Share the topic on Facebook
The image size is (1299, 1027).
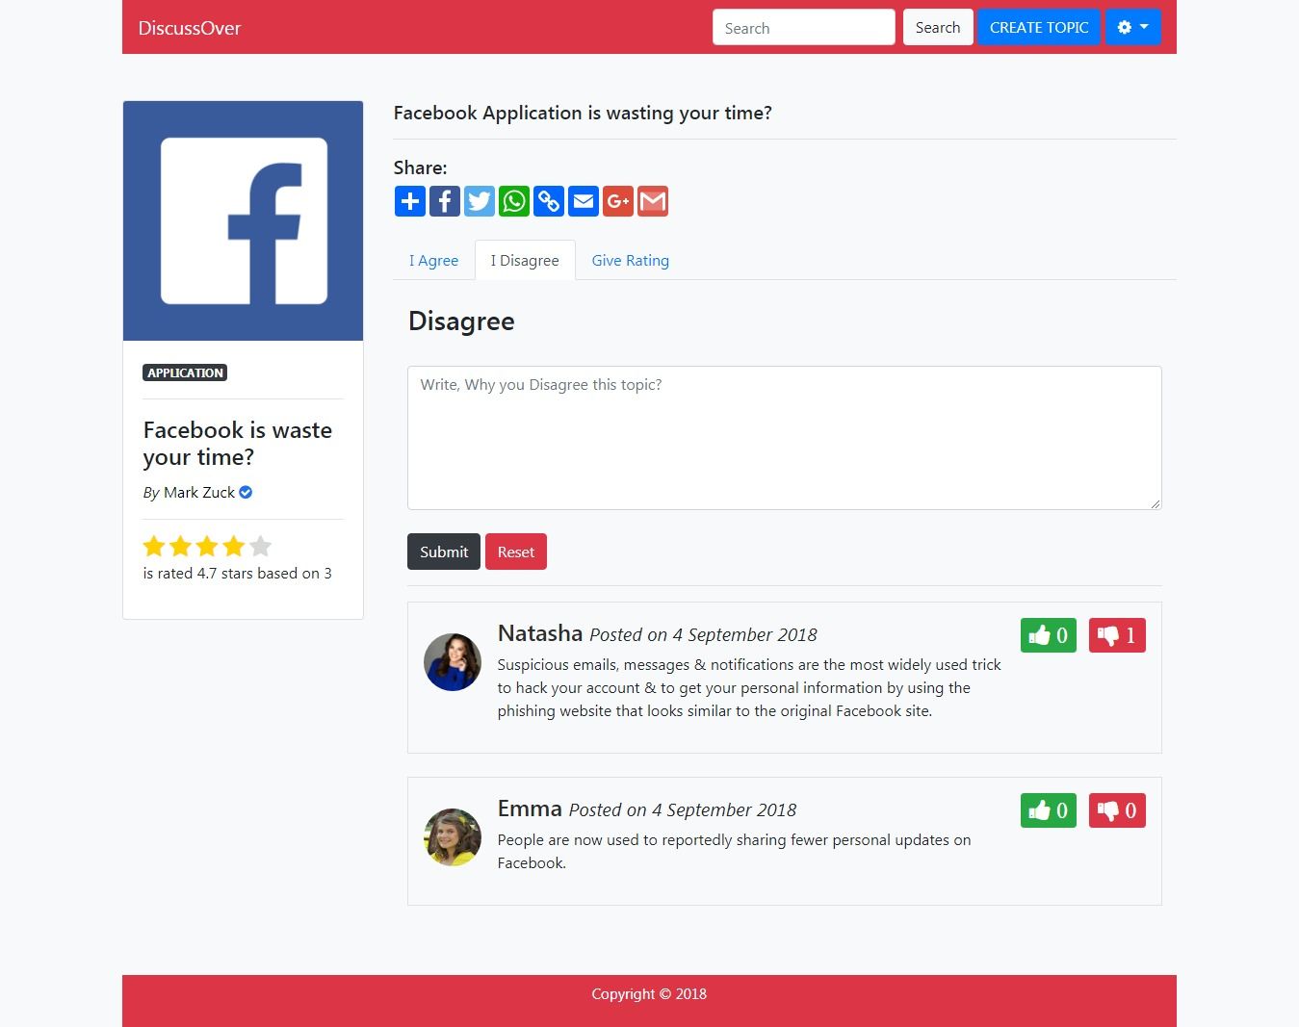coord(445,201)
